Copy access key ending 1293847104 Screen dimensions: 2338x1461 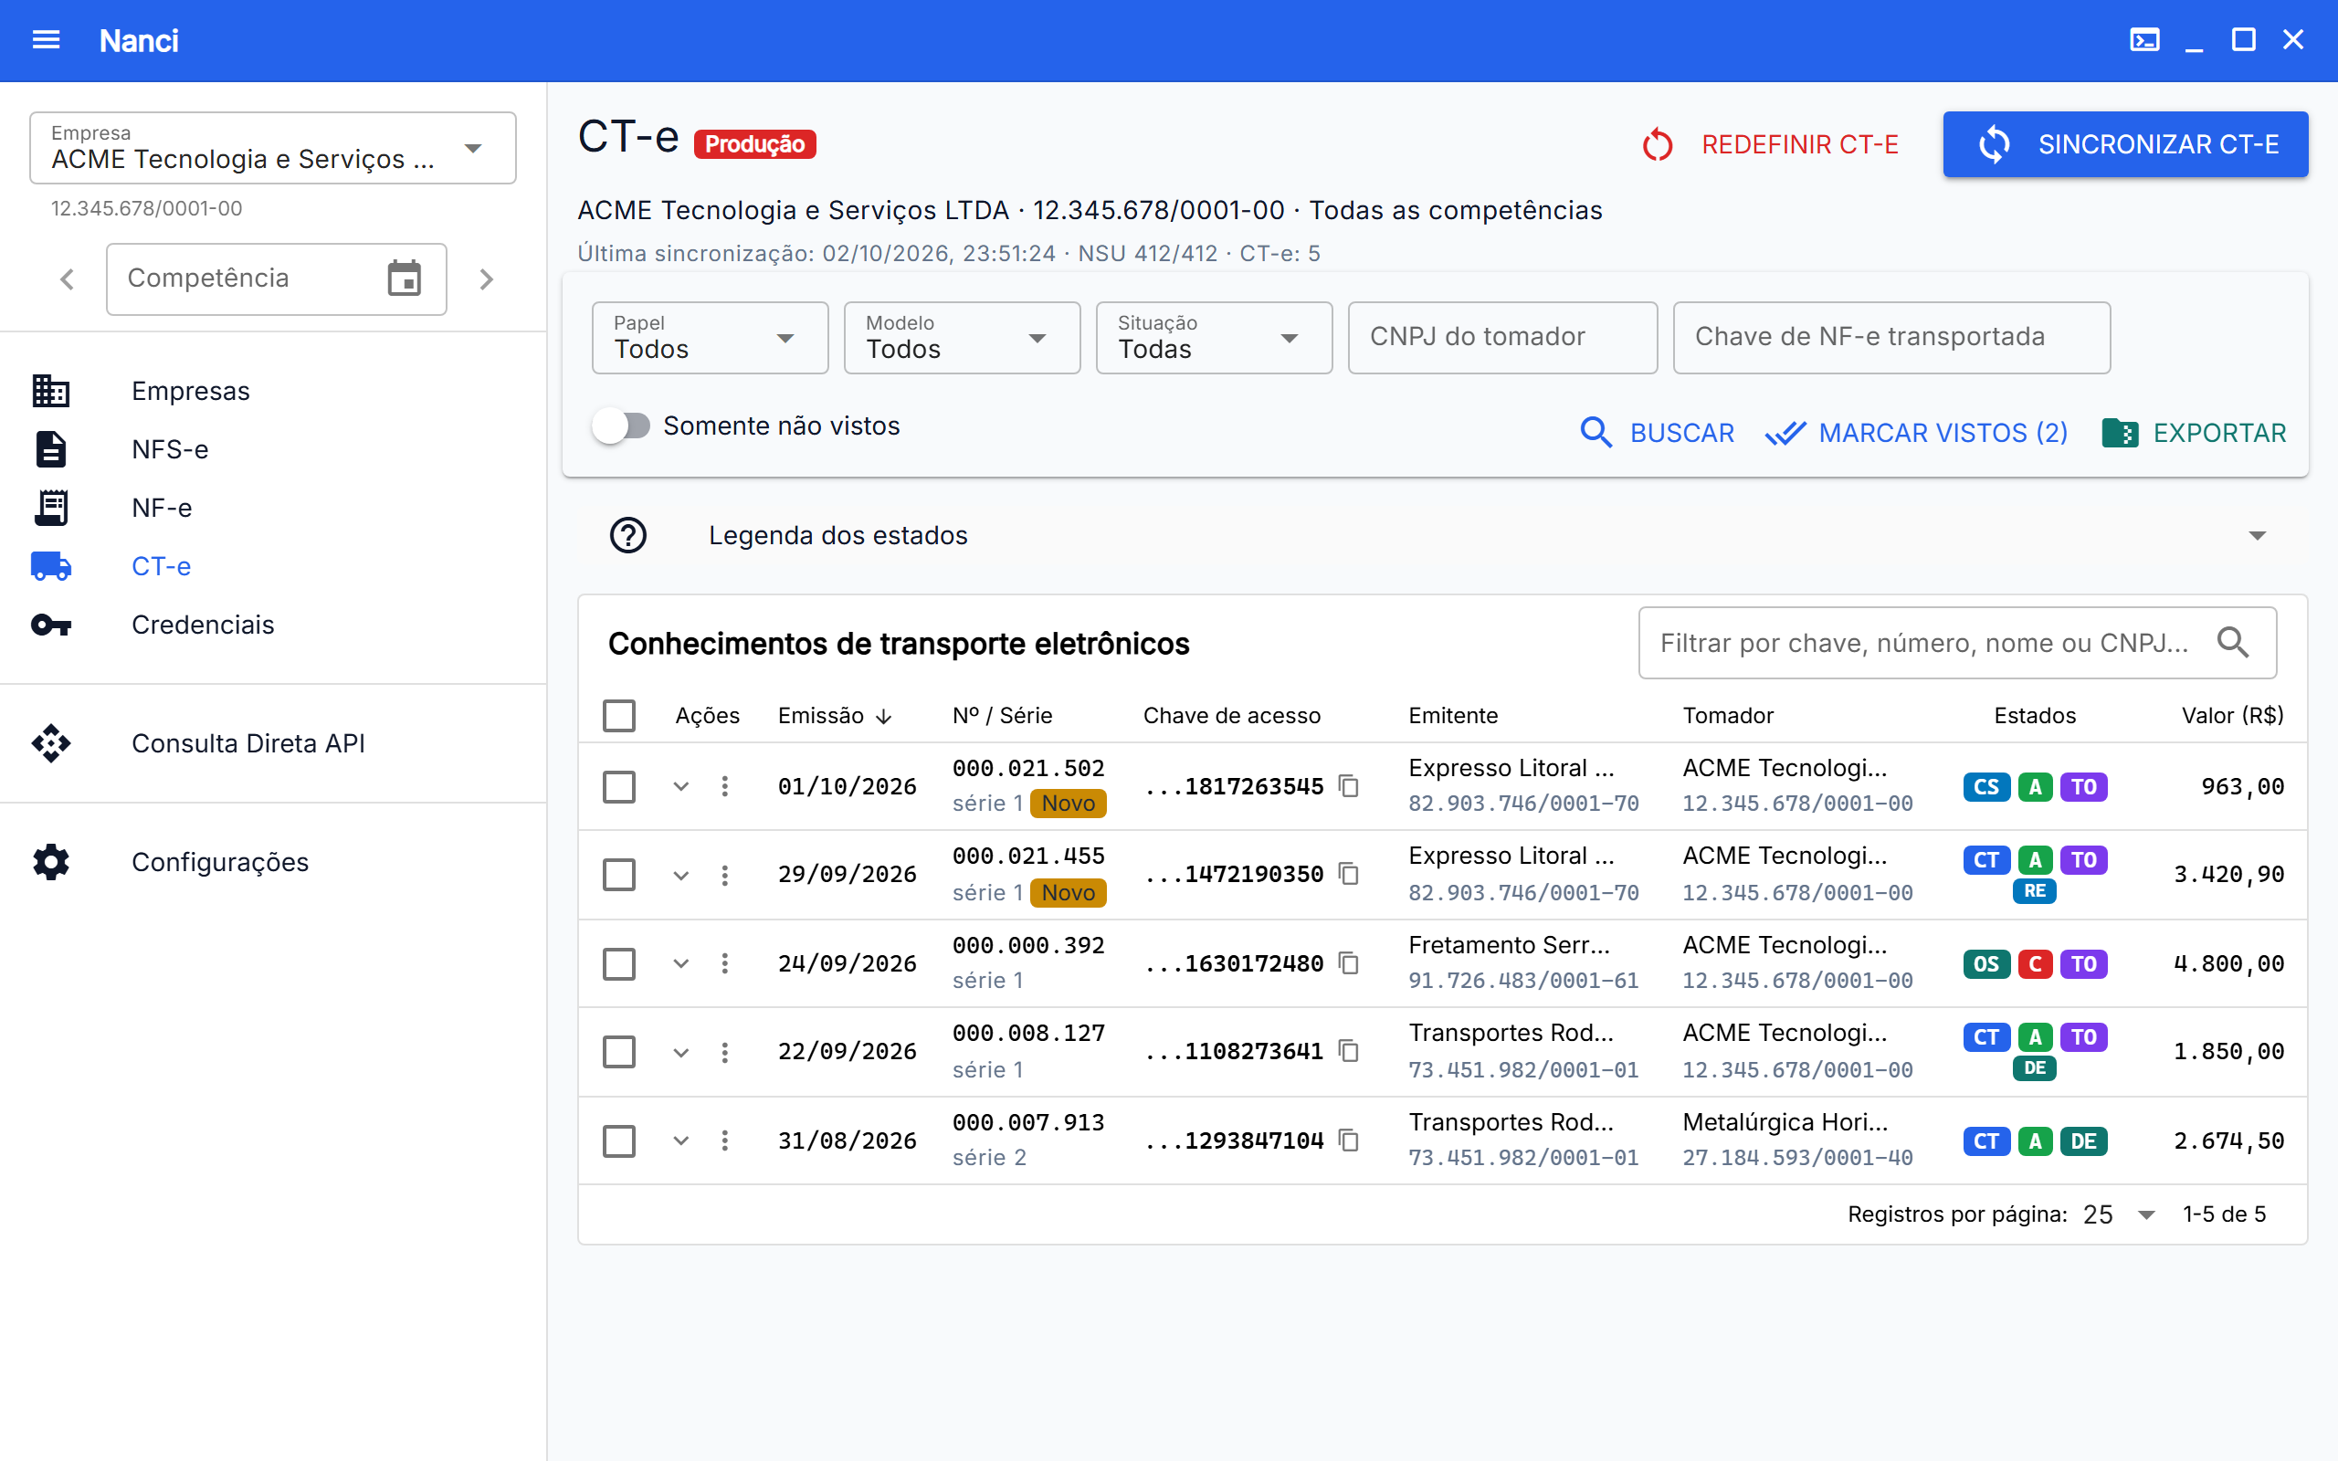click(x=1349, y=1140)
